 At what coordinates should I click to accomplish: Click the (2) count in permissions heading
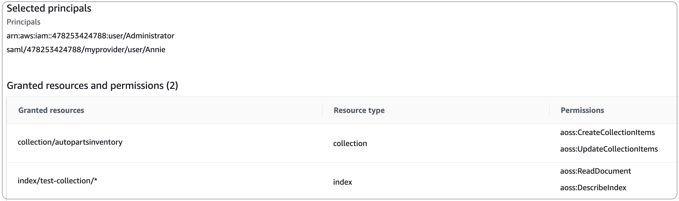(172, 86)
